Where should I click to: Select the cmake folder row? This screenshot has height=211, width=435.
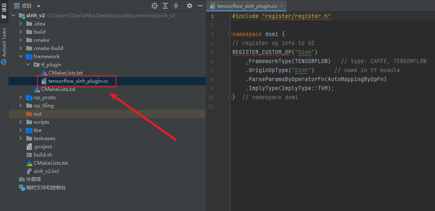click(107, 40)
